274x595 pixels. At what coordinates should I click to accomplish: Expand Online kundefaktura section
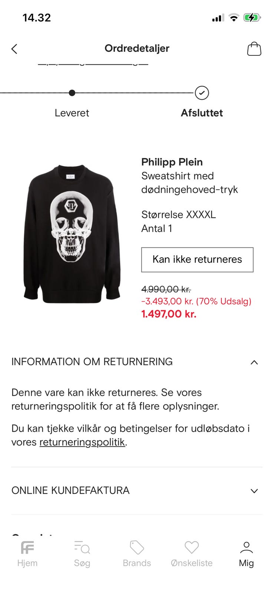click(x=254, y=491)
